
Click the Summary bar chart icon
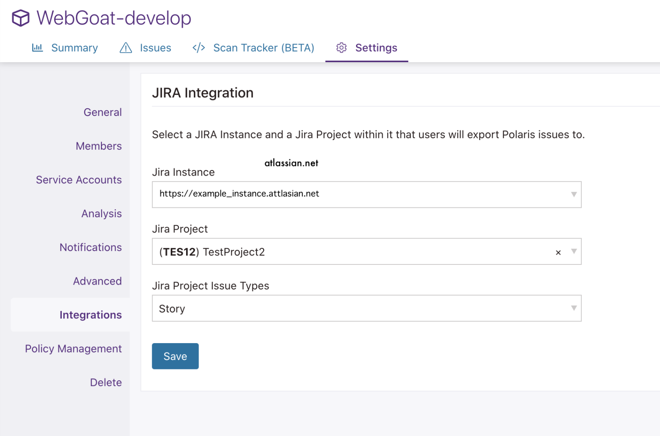pos(38,48)
